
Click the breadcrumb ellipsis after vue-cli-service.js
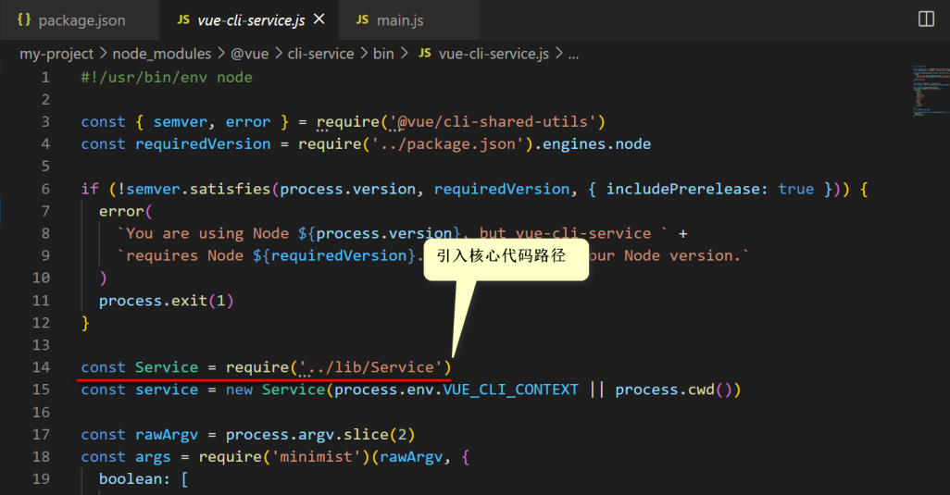tap(573, 55)
